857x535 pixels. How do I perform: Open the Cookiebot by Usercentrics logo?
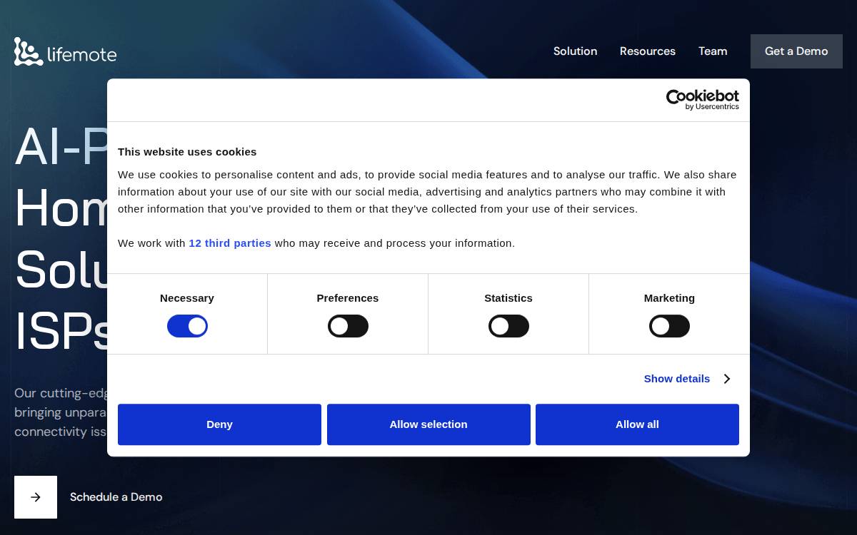coord(702,100)
